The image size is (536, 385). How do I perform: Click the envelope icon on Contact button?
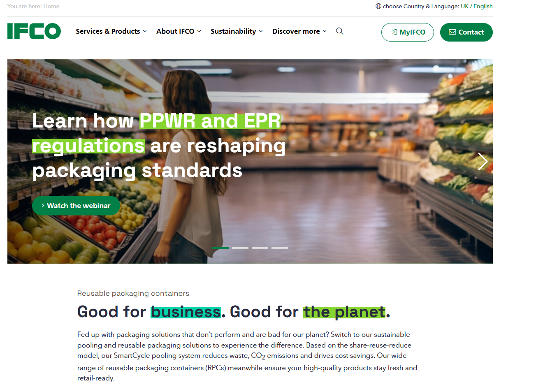point(452,32)
